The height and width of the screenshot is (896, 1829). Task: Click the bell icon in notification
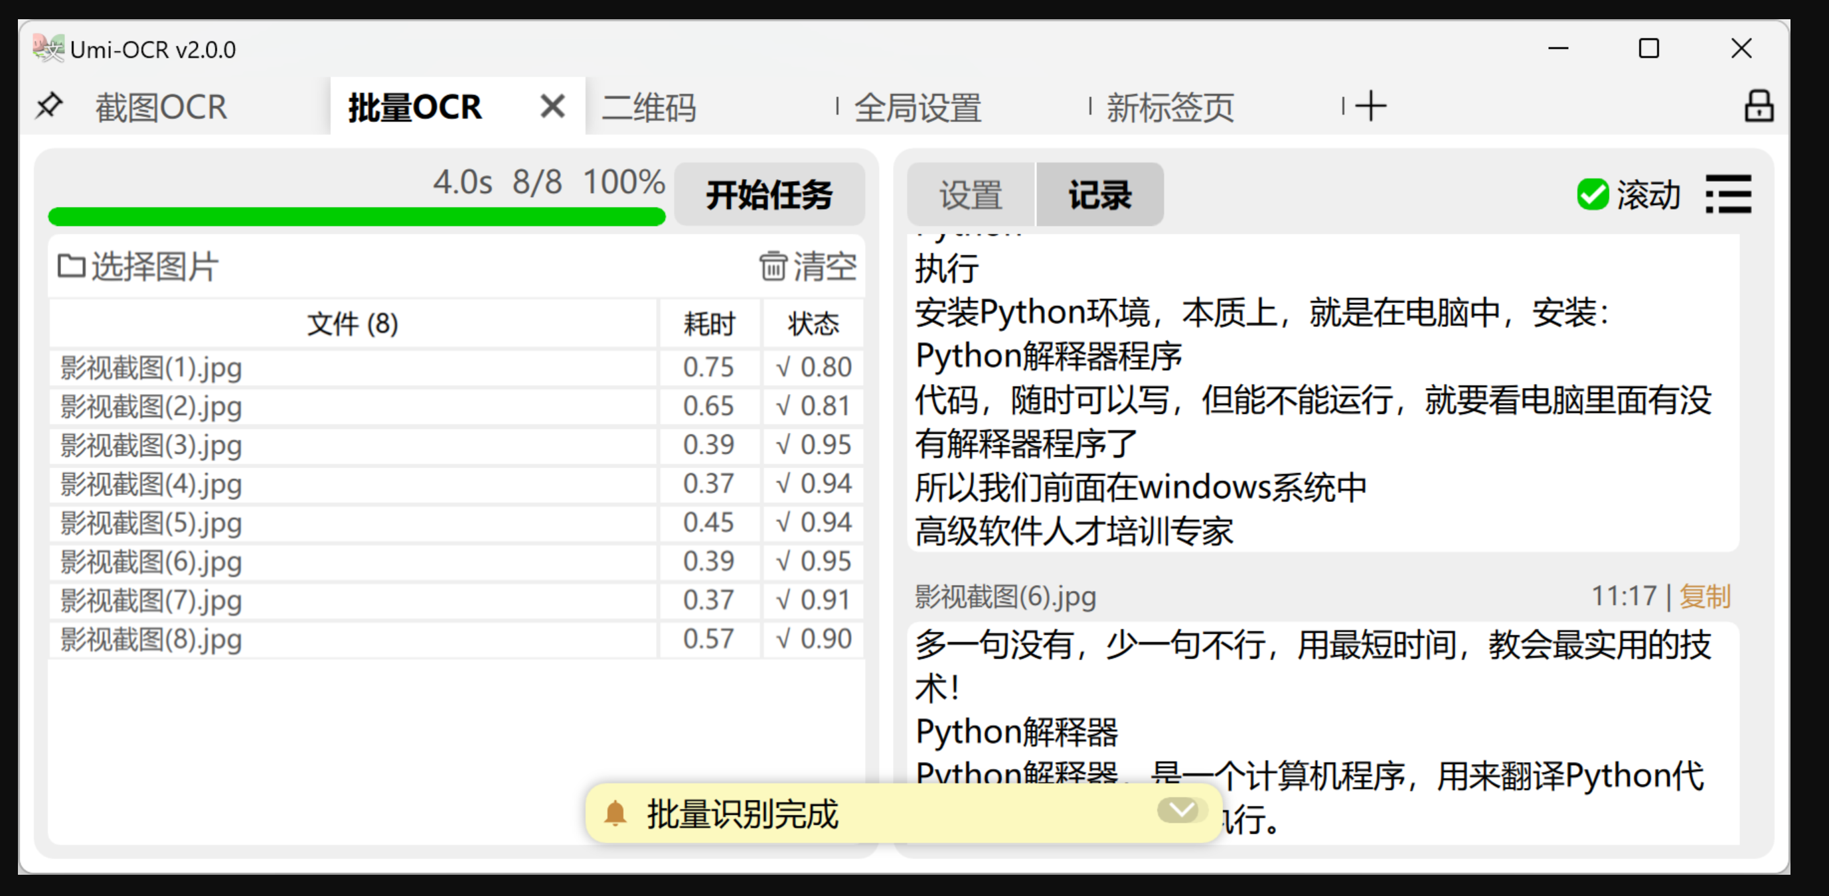point(615,813)
